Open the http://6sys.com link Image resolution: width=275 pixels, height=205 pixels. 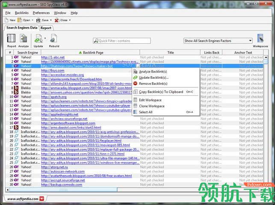coord(53,70)
